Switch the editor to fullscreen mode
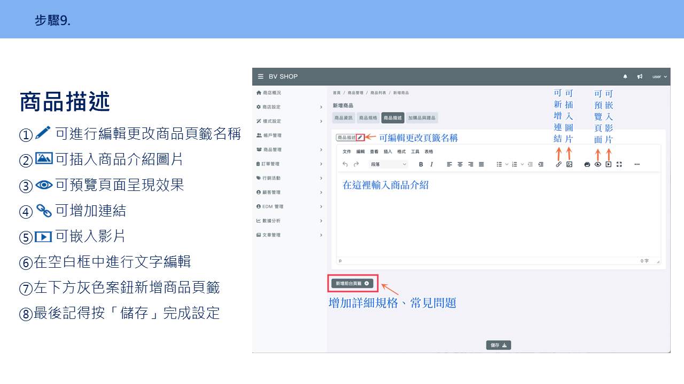Screen dimensions: 684x384 click(619, 164)
